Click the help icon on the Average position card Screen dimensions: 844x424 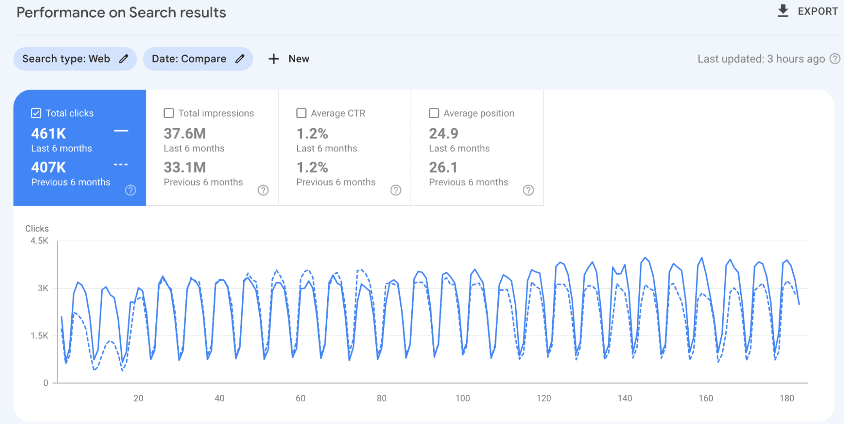click(528, 190)
